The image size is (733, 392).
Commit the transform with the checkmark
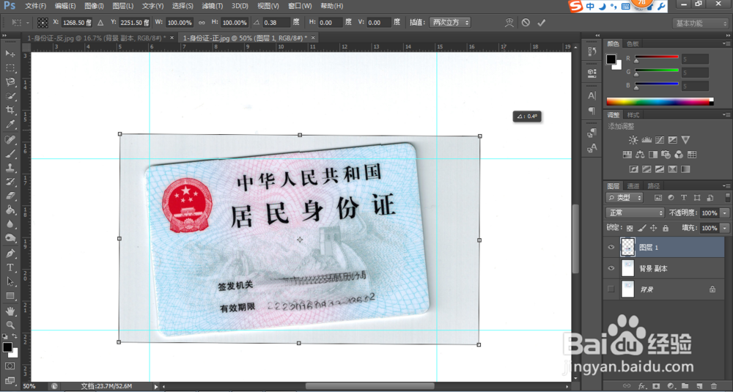point(542,23)
